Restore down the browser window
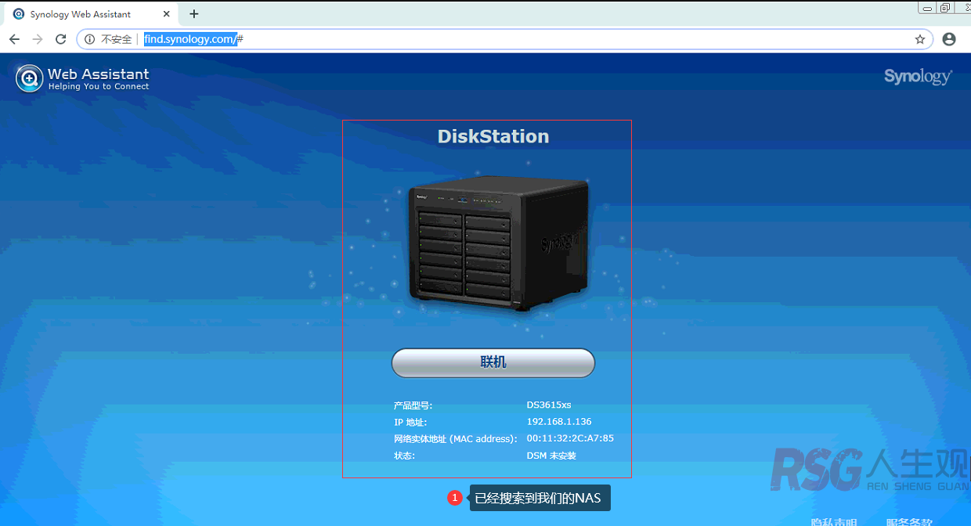Viewport: 971px width, 526px height. (946, 7)
